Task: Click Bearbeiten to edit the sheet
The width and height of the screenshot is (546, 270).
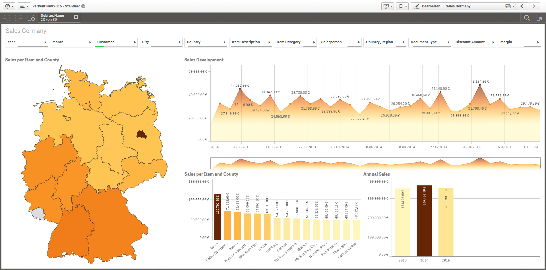Action: (427, 6)
